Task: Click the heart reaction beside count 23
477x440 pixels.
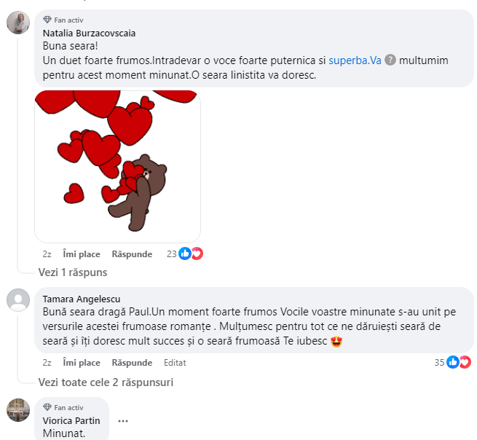Action: click(x=197, y=254)
